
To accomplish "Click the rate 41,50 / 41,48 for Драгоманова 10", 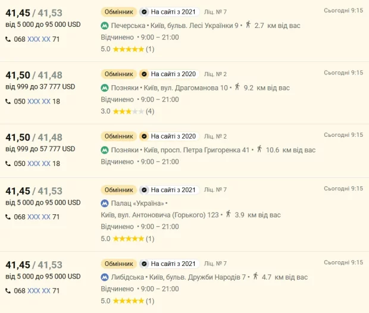I will pos(33,76).
